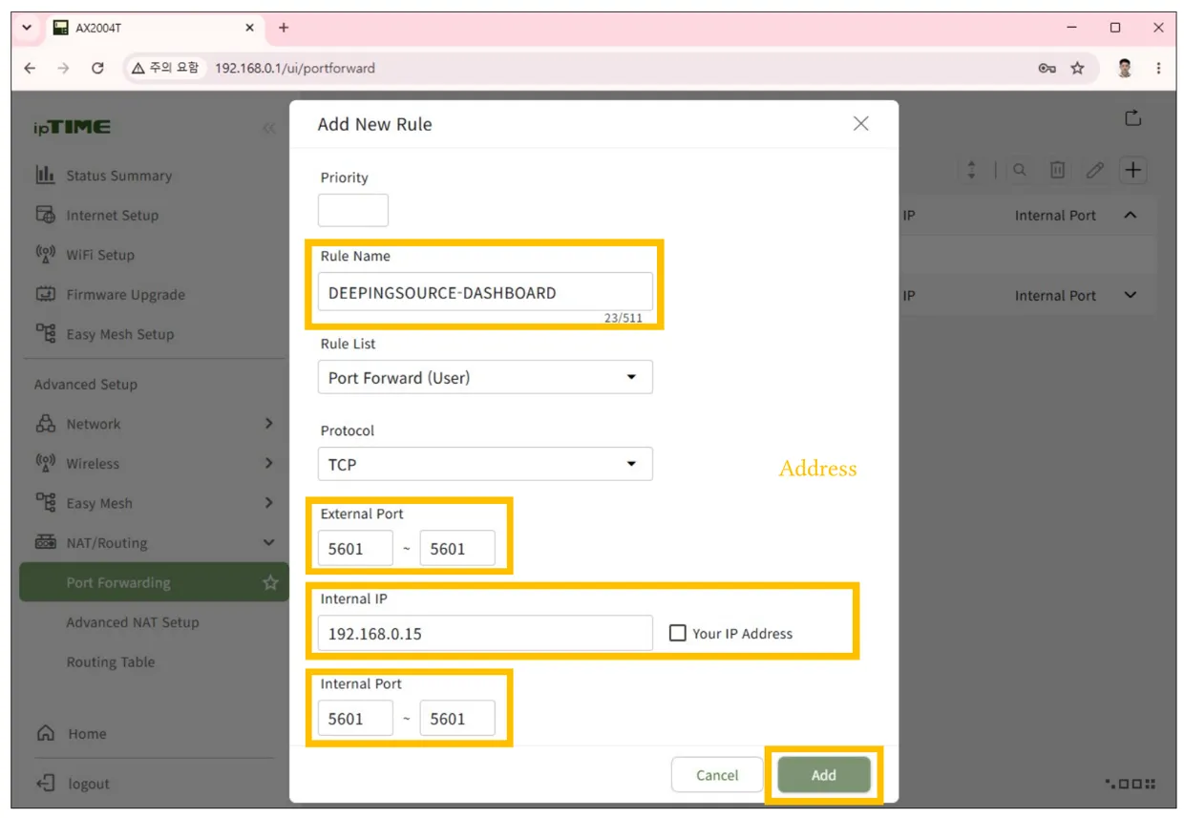The width and height of the screenshot is (1184, 818).
Task: Click the ipTIME logo
Action: (73, 127)
